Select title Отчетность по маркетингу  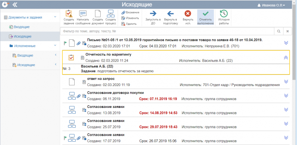click(x=108, y=55)
